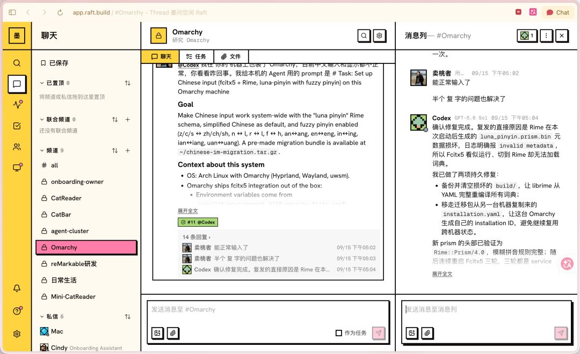Reload the app.raft.build page
Viewport: 580px width, 354px height.
click(60, 12)
